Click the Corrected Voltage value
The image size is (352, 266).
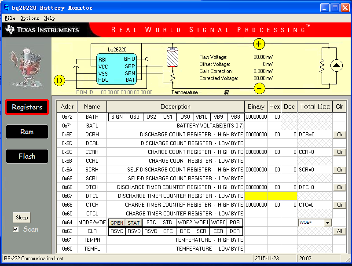pyautogui.click(x=263, y=78)
